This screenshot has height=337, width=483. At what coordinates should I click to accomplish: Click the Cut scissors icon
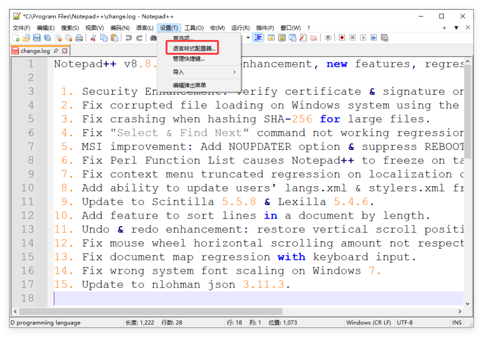coord(93,38)
